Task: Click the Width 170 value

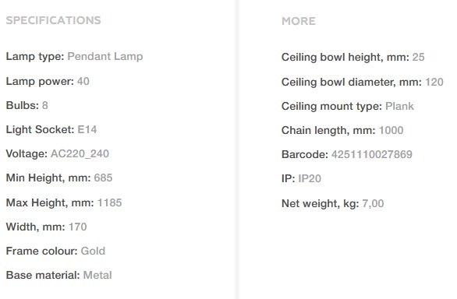Action: click(x=77, y=227)
